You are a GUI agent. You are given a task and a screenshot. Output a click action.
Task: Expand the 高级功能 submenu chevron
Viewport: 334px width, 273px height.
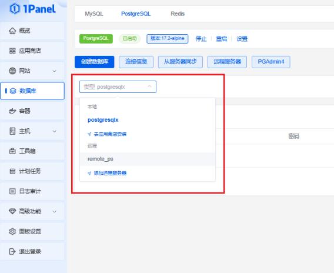[x=55, y=211]
